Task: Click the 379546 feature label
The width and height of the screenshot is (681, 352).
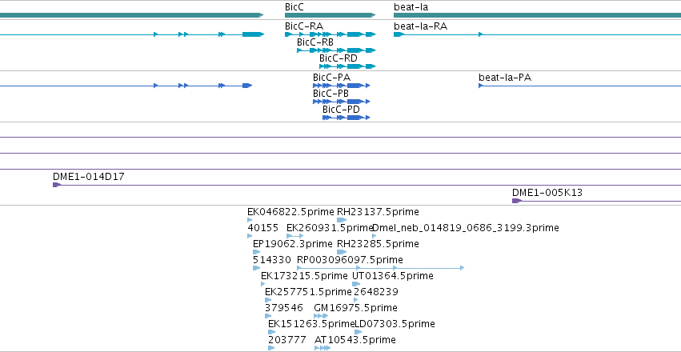Action: pos(284,308)
